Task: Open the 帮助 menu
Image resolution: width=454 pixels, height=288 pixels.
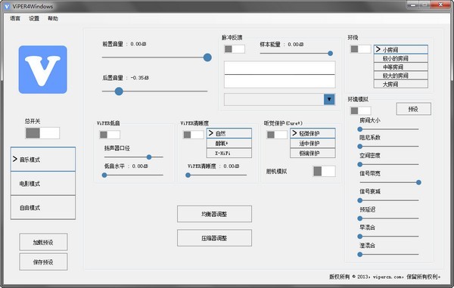Action: pyautogui.click(x=53, y=18)
